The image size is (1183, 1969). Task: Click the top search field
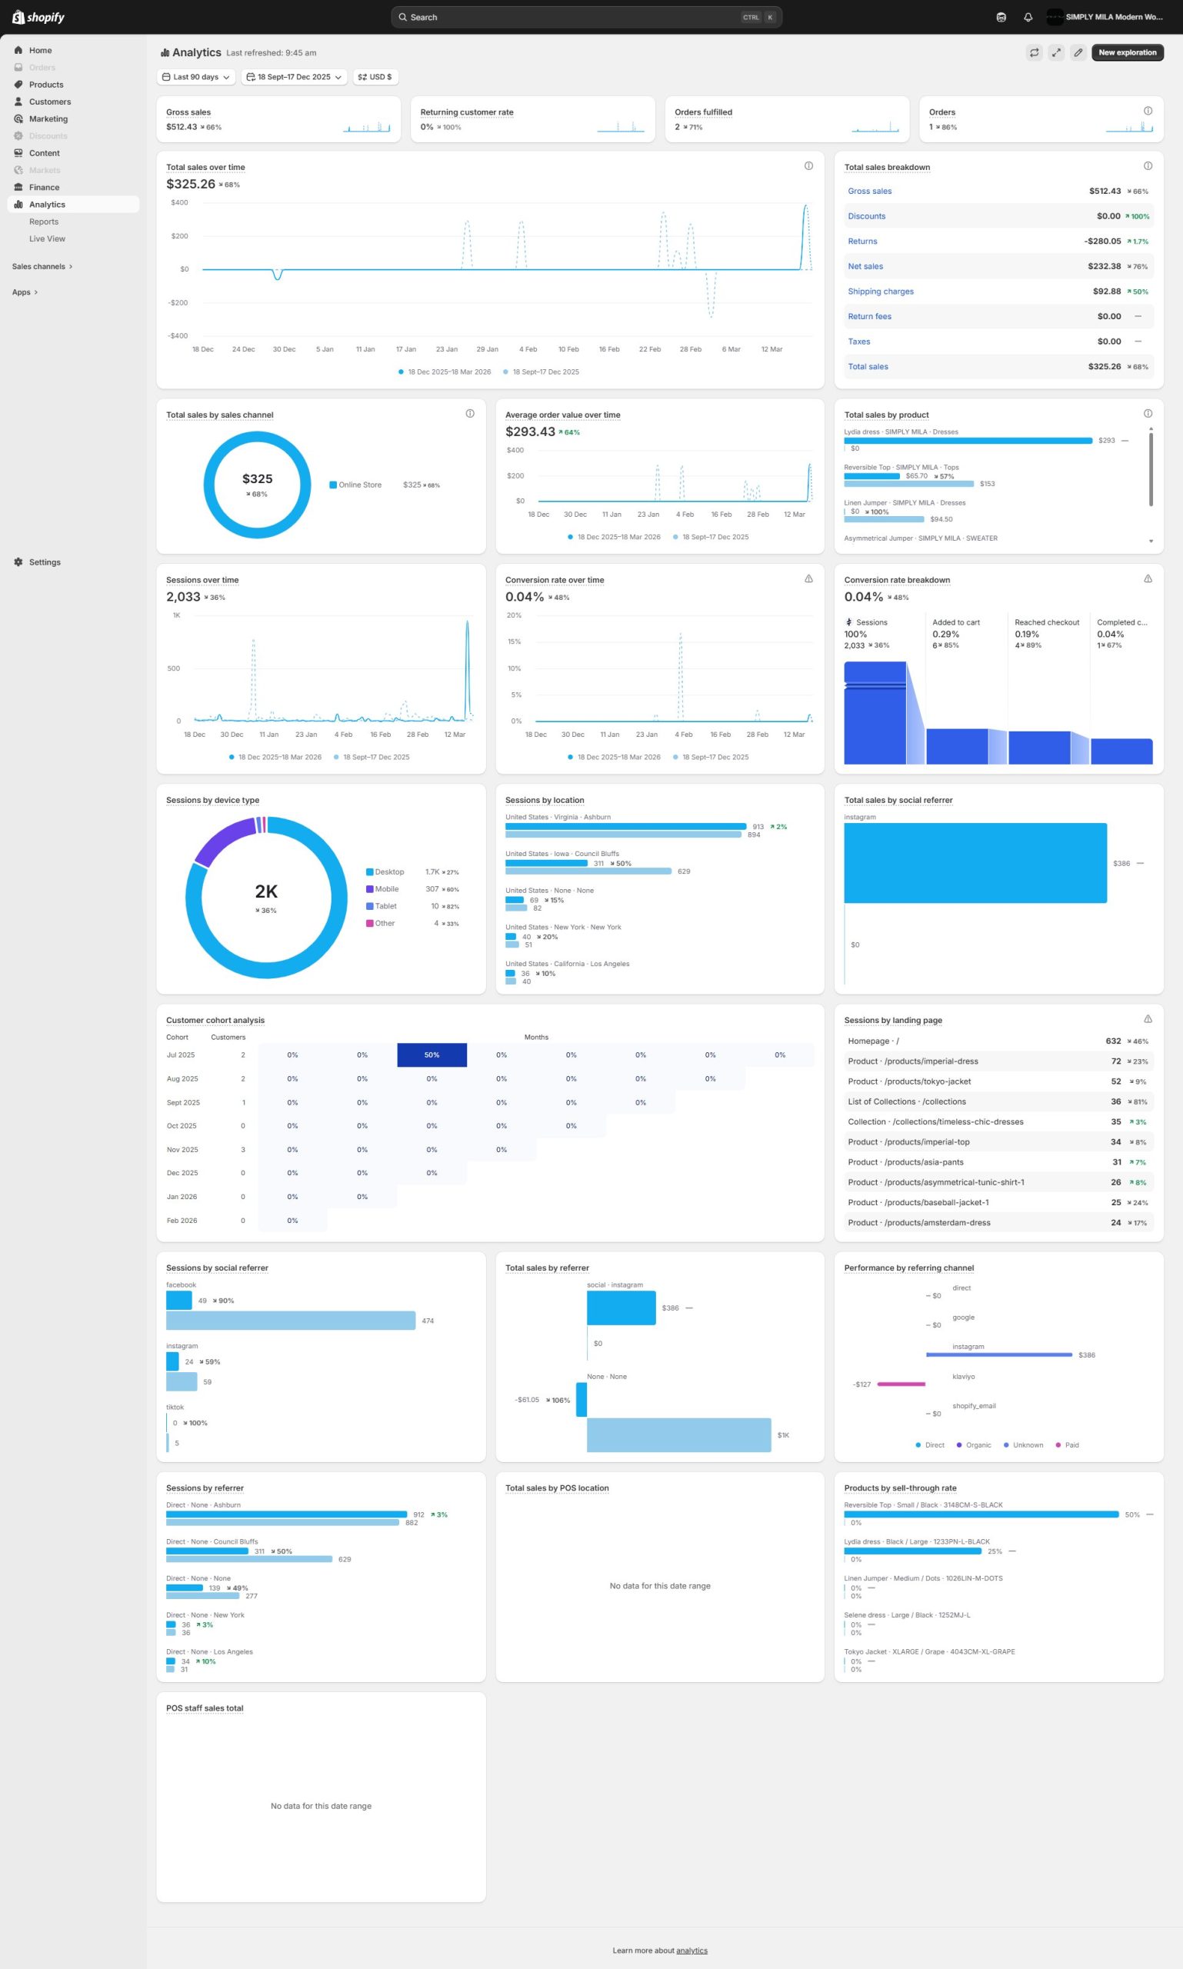click(x=586, y=18)
